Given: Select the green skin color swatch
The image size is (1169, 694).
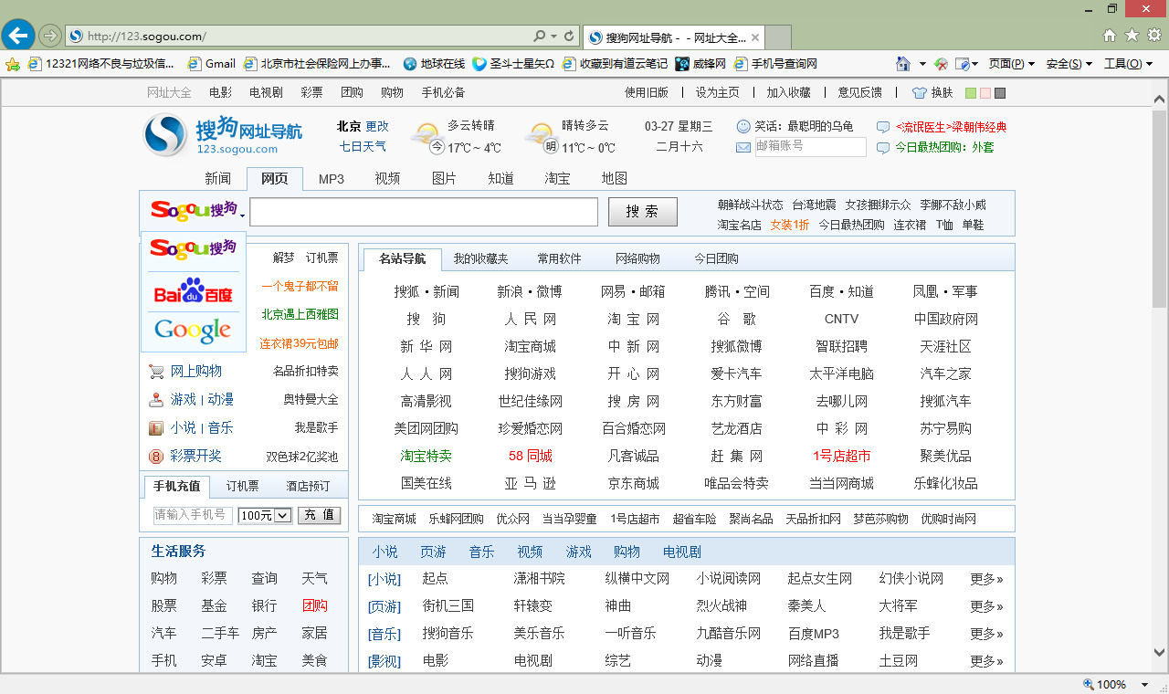Looking at the screenshot, I should pos(971,93).
